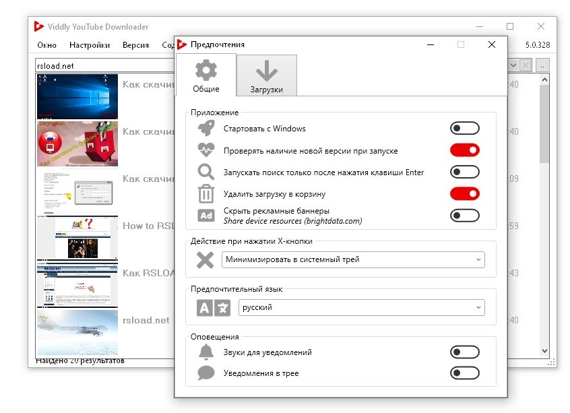
Task: Open the How to RSL video thumbnail
Action: click(x=77, y=238)
